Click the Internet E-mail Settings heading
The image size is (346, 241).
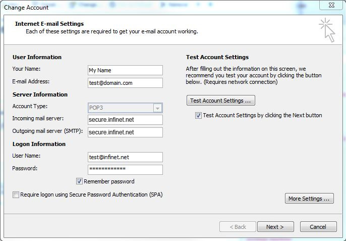(49, 24)
